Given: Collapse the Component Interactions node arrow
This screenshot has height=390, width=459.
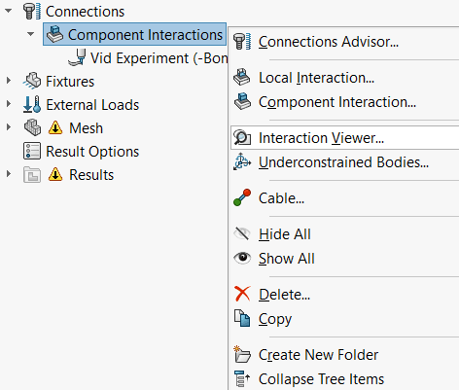Looking at the screenshot, I should [31, 34].
